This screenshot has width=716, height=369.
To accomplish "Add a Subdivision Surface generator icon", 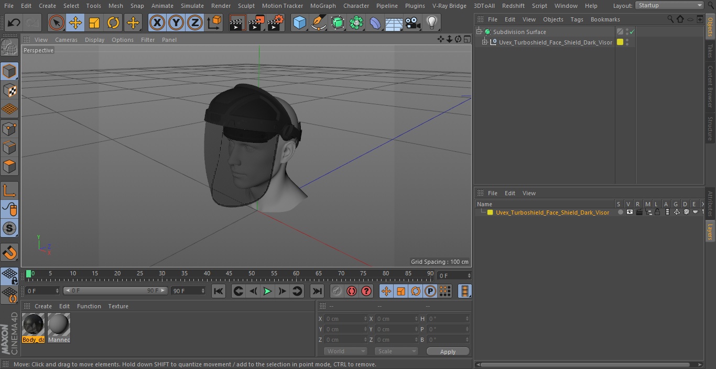I will [x=338, y=23].
